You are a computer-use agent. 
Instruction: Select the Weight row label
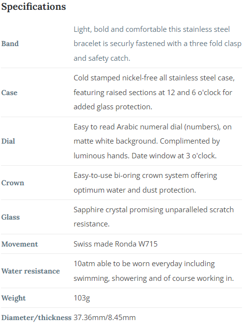click(13, 298)
